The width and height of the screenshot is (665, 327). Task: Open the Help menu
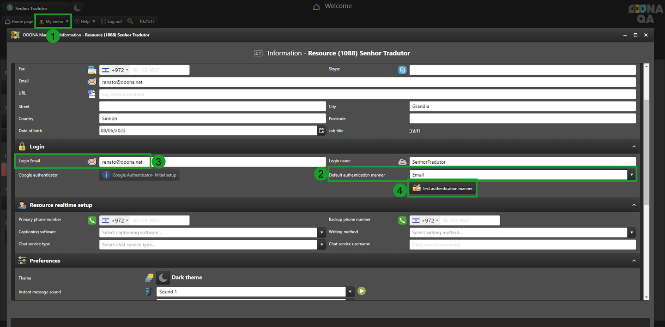[x=85, y=21]
